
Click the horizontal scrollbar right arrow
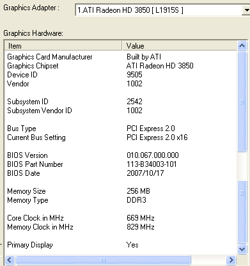[x=231, y=260]
